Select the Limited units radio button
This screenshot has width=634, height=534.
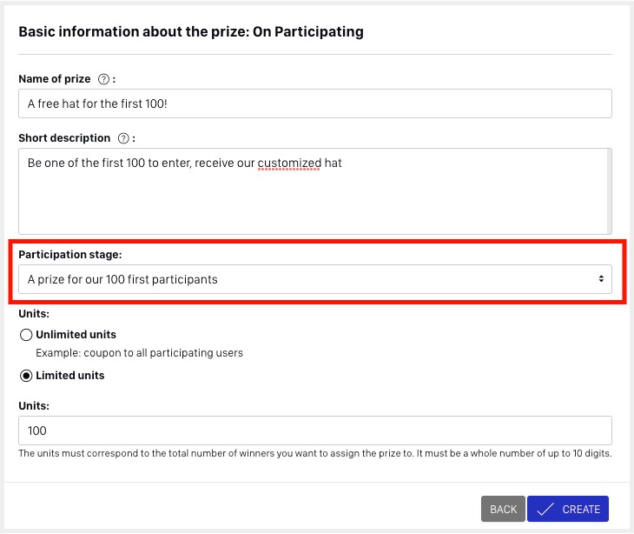pos(26,376)
